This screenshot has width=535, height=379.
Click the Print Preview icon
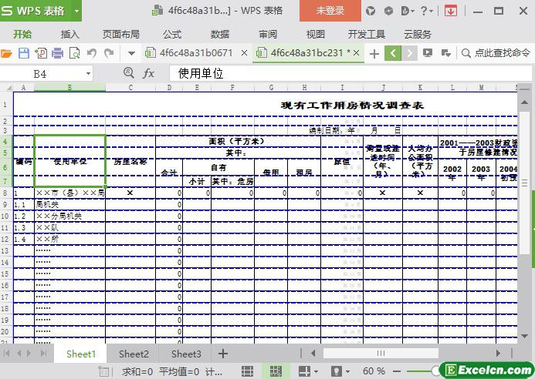coord(75,53)
